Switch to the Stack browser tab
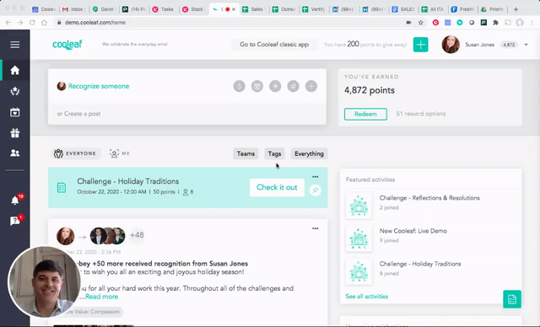 pos(194,9)
